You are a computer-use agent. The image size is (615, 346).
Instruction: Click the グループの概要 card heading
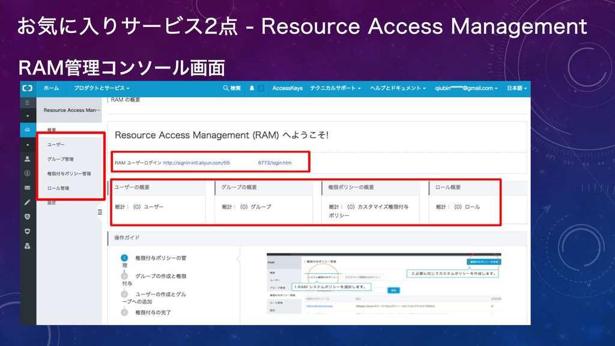[239, 187]
